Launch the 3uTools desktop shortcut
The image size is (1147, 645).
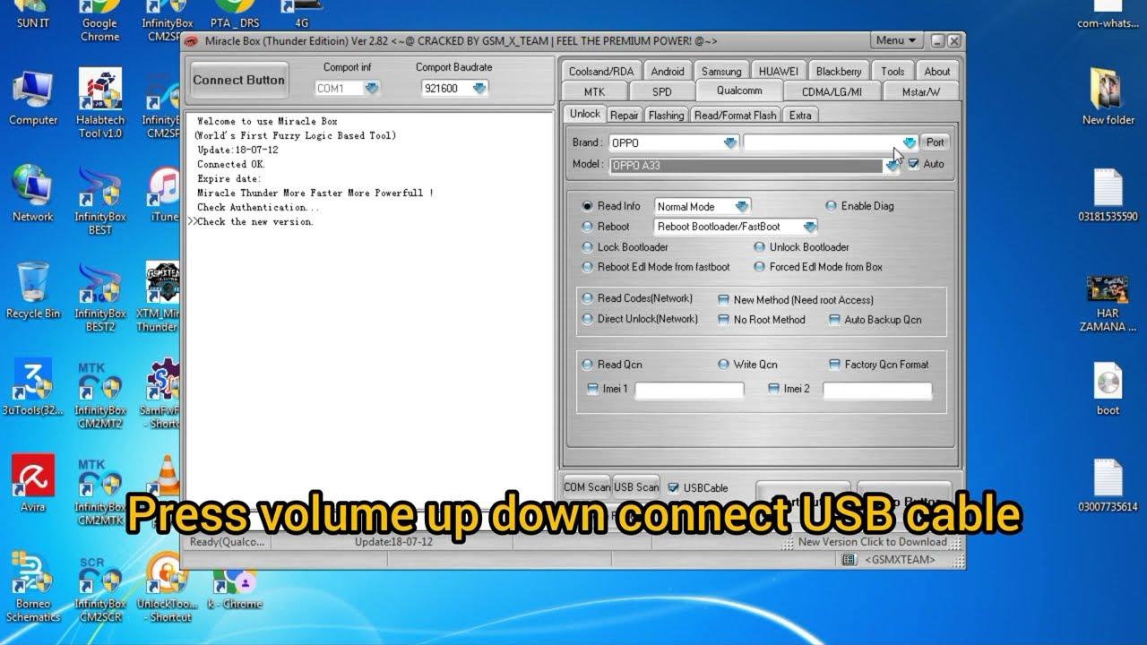pos(33,388)
